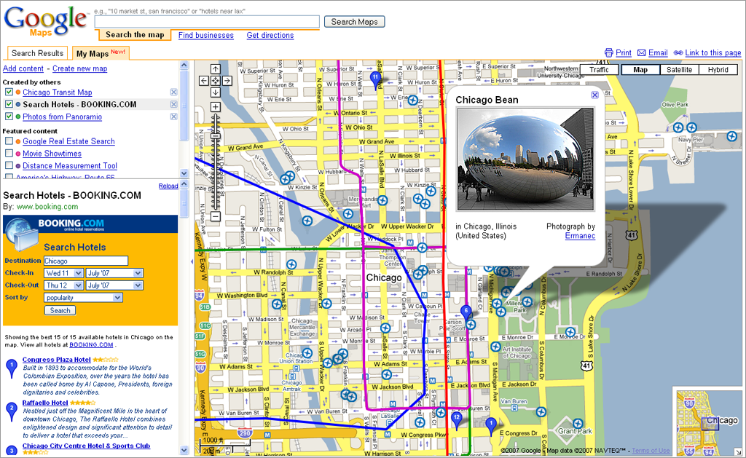This screenshot has width=746, height=458.
Task: Open Find businesses link
Action: [x=206, y=35]
